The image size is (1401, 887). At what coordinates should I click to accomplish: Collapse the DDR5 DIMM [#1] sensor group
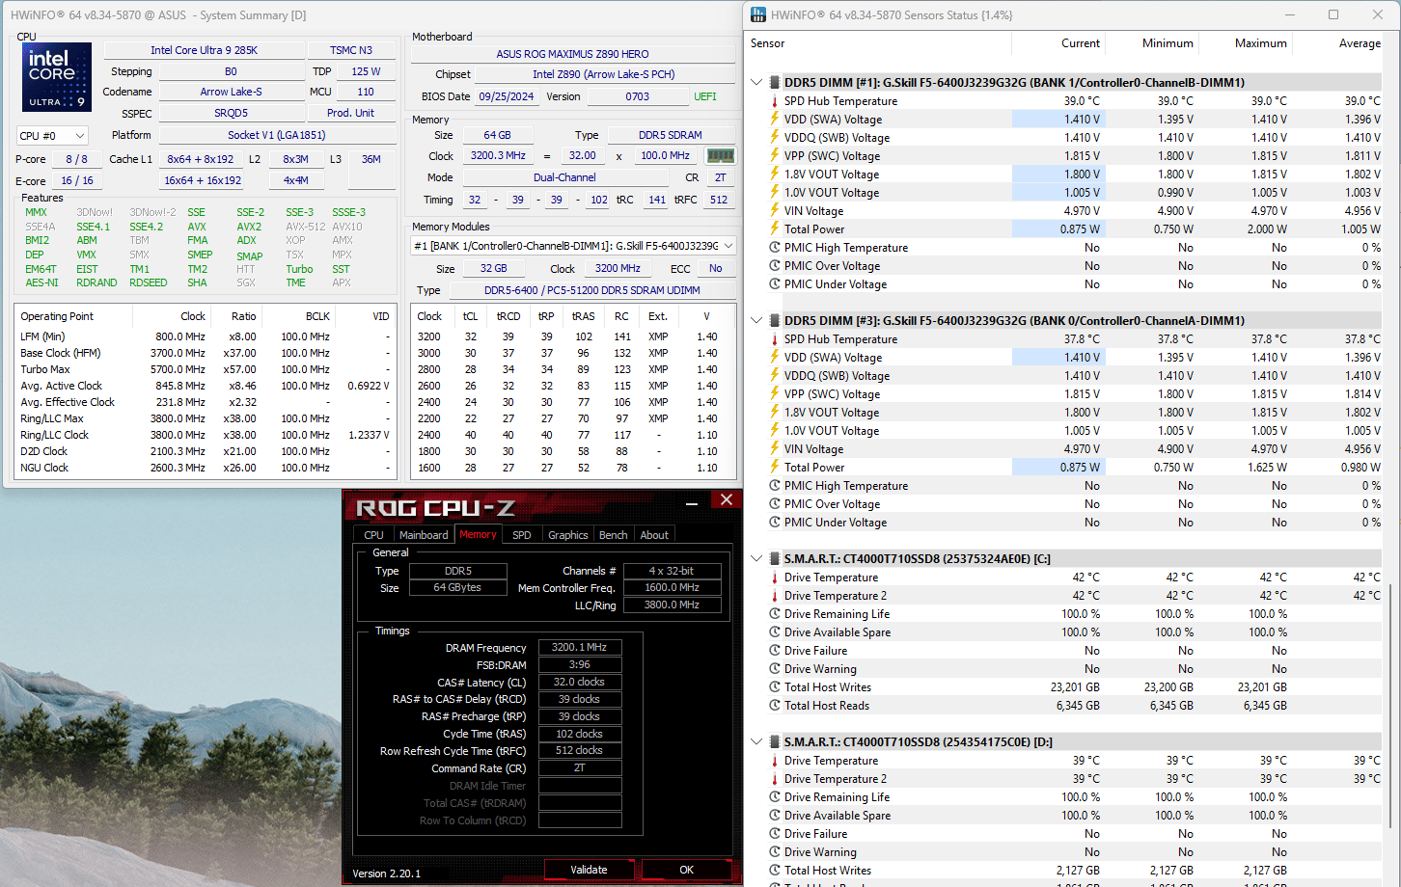tap(756, 83)
